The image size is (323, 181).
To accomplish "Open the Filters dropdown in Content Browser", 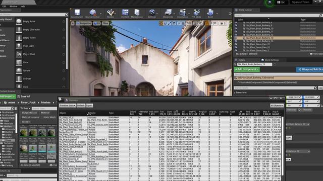I will pos(25,109).
